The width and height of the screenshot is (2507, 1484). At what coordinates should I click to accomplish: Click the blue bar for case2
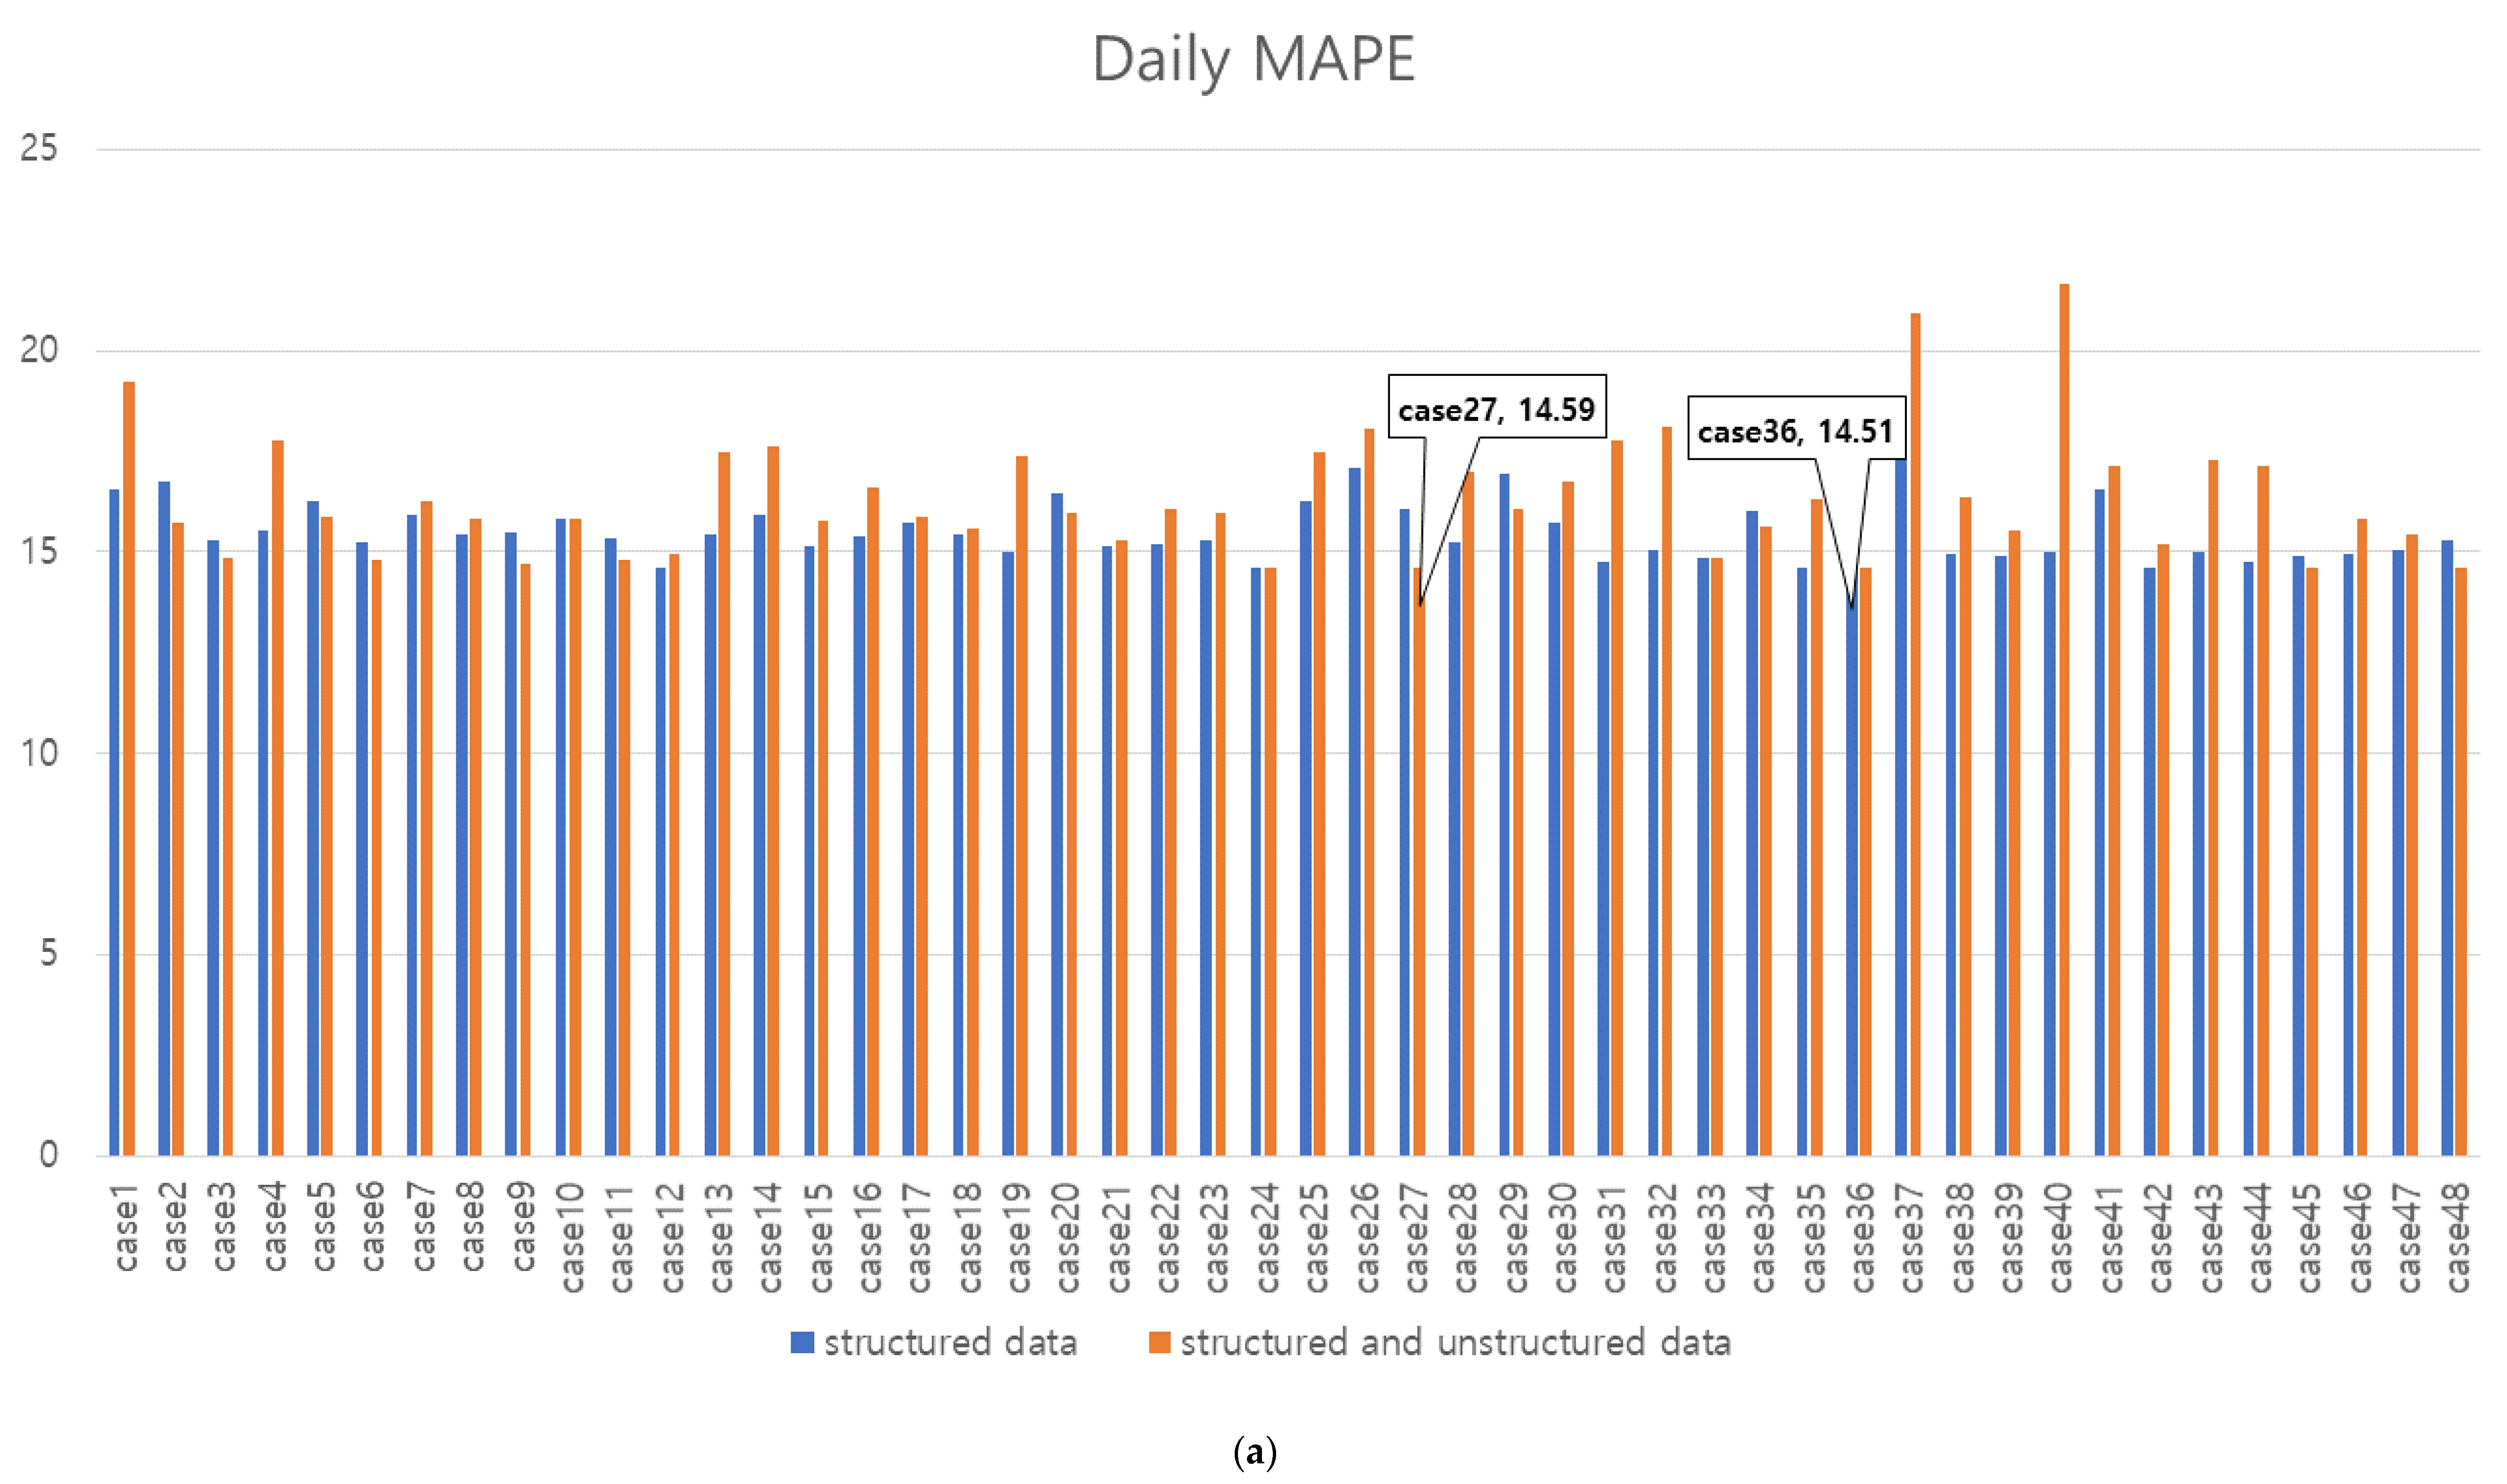point(164,820)
